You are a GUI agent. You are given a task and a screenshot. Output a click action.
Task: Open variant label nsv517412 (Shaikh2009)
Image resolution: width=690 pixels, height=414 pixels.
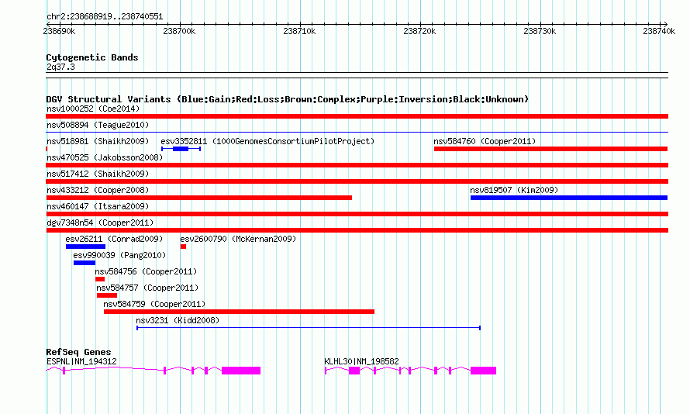click(x=98, y=174)
